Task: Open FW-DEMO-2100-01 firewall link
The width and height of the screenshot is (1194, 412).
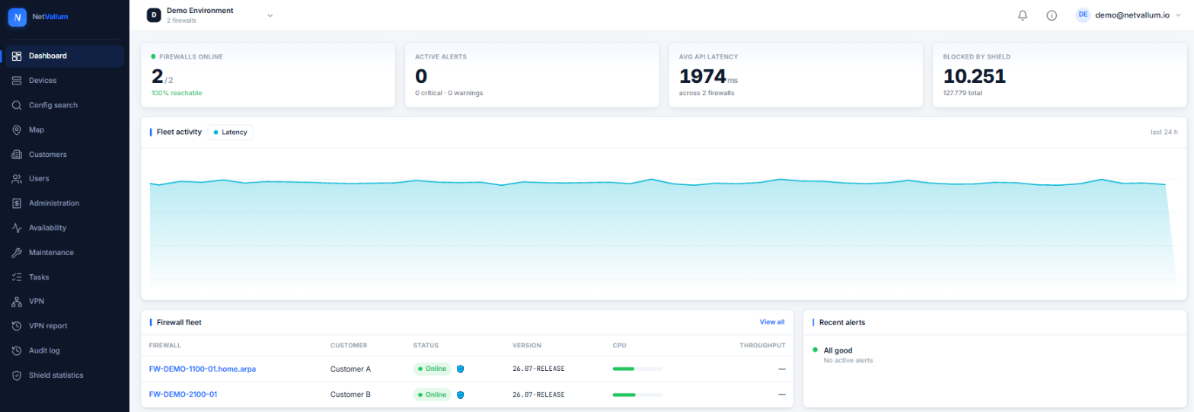Action: tap(184, 394)
